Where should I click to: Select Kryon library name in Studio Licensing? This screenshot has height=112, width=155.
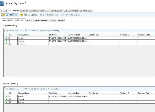20,96
